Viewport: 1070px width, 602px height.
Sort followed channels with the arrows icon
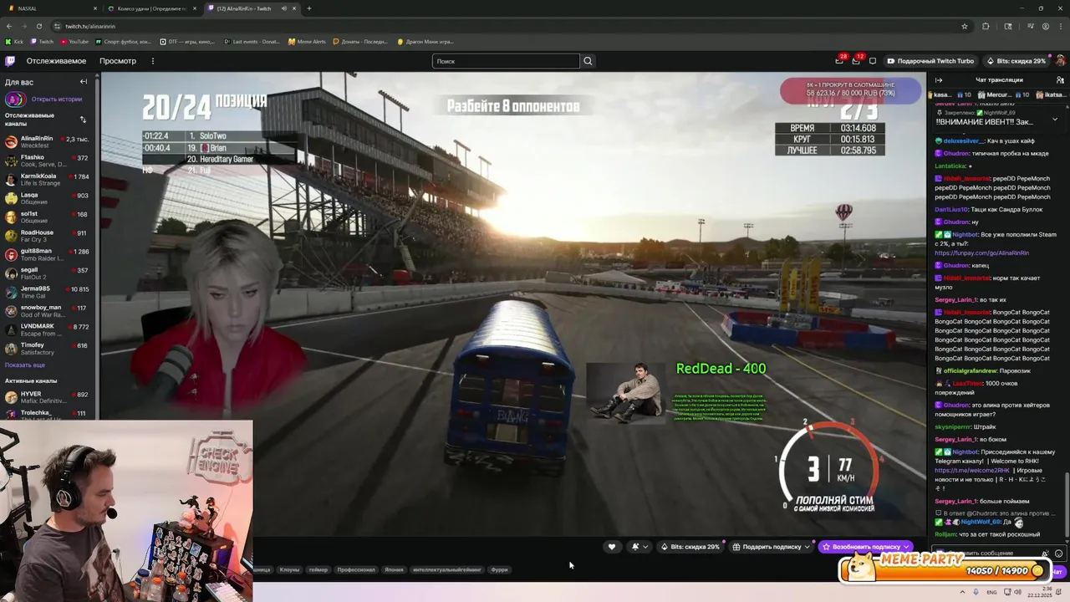tap(83, 120)
